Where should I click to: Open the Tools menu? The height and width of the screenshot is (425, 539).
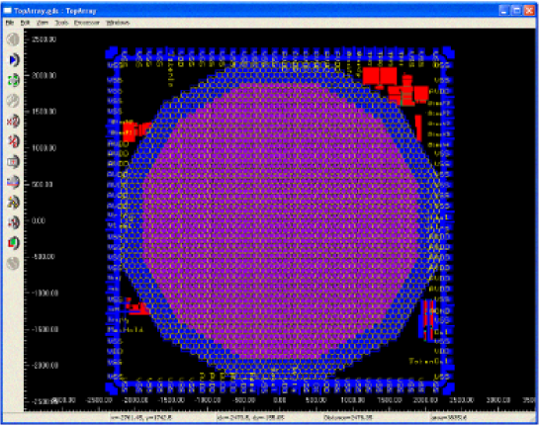61,23
